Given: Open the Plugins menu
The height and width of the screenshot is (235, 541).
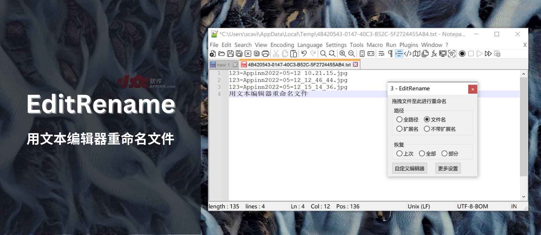Looking at the screenshot, I should point(408,45).
